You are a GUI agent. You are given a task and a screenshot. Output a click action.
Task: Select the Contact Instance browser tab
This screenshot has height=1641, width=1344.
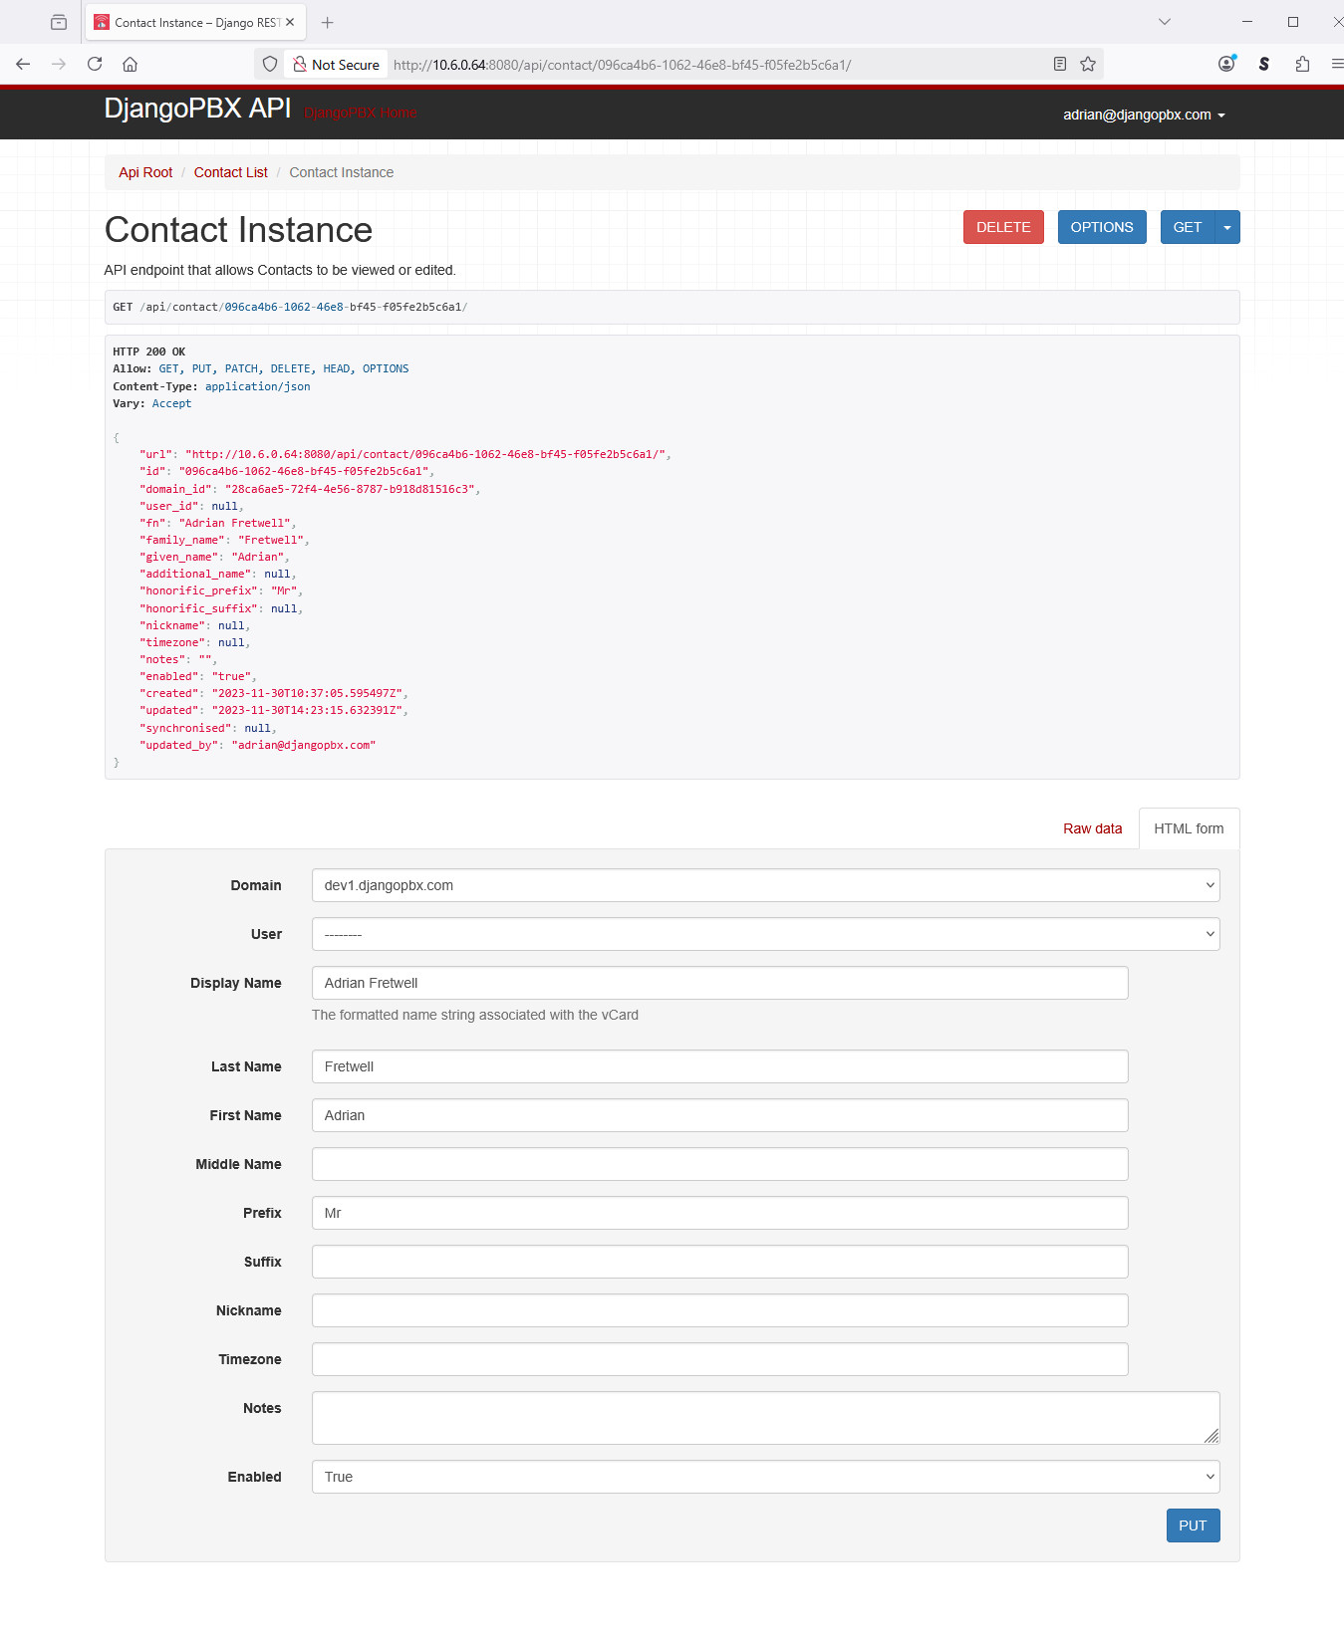click(x=195, y=22)
